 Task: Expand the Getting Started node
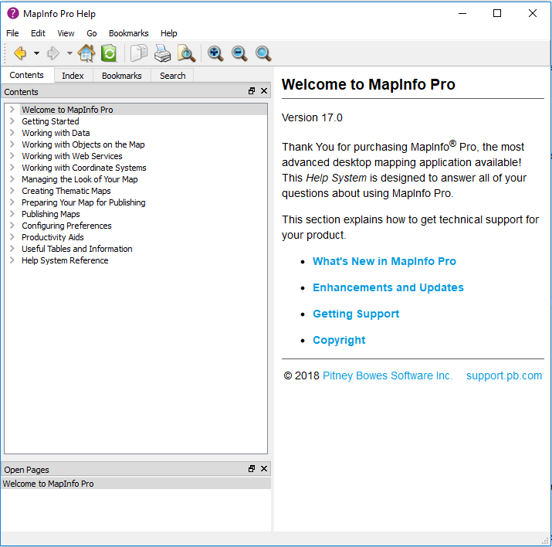(x=12, y=121)
